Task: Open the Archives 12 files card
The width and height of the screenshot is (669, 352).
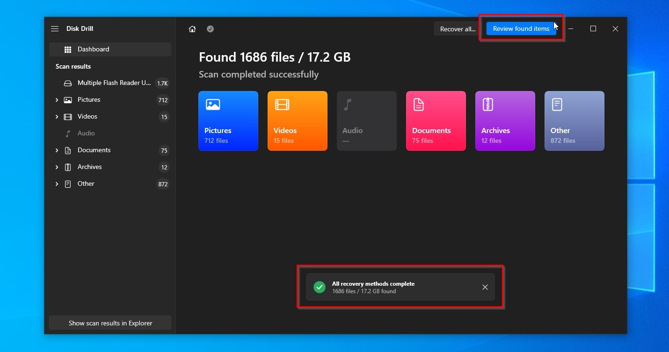Action: 505,121
